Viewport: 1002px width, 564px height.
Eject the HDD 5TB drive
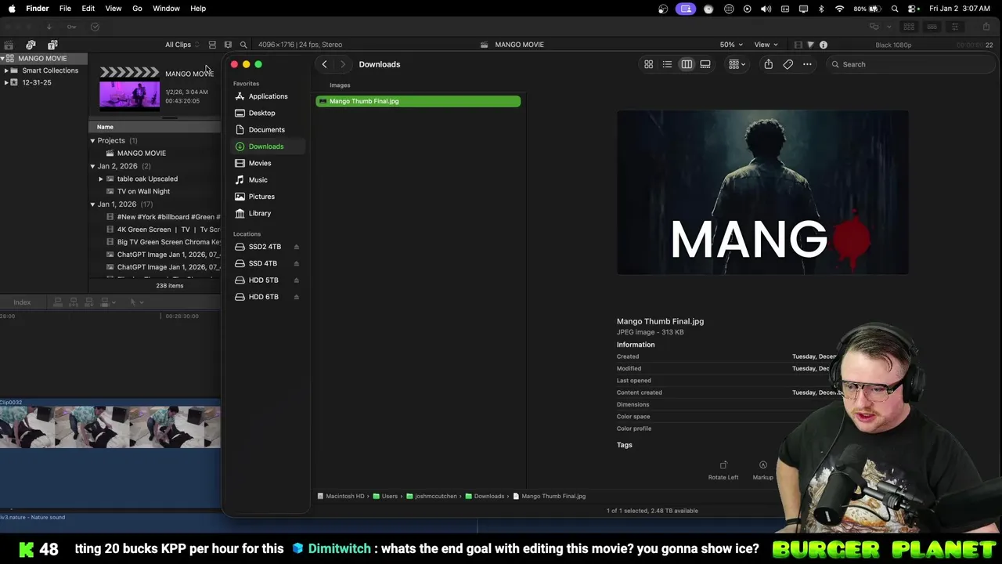(x=296, y=280)
